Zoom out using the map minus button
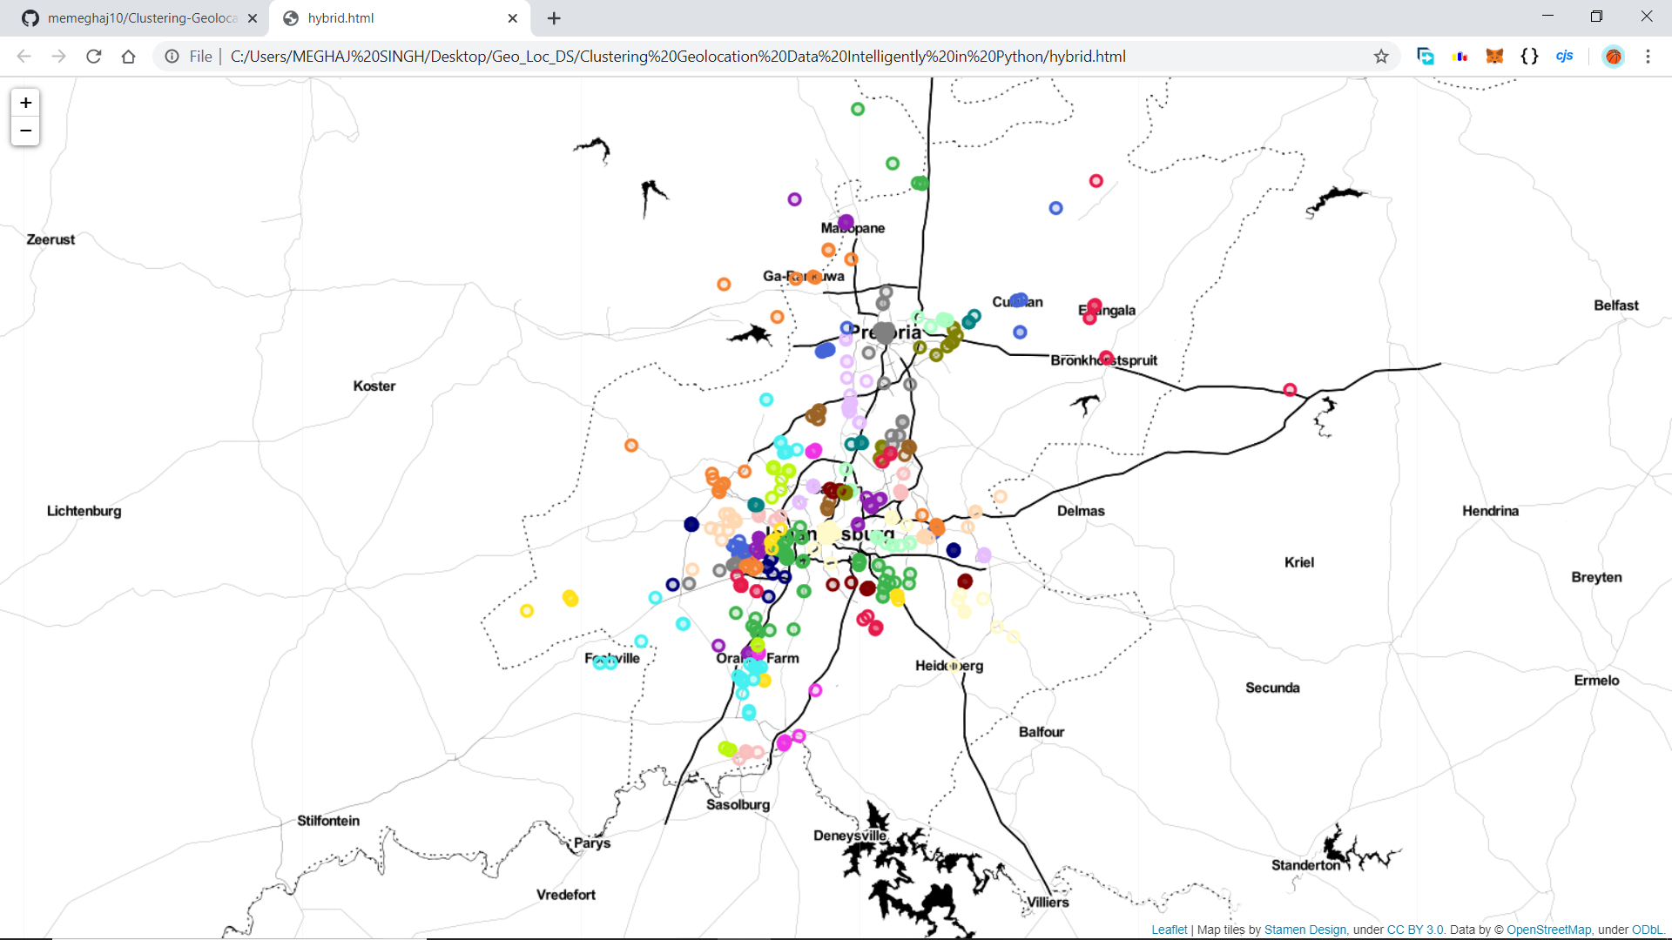 25,131
